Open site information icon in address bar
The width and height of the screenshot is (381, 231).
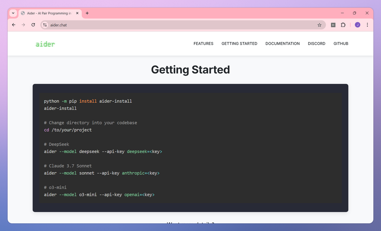point(45,25)
